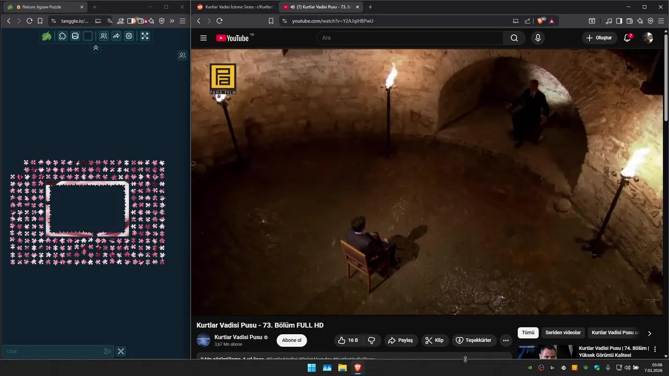The height and width of the screenshot is (376, 669).
Task: Click the share arrow in Tanggle toolbar
Action: 116,36
